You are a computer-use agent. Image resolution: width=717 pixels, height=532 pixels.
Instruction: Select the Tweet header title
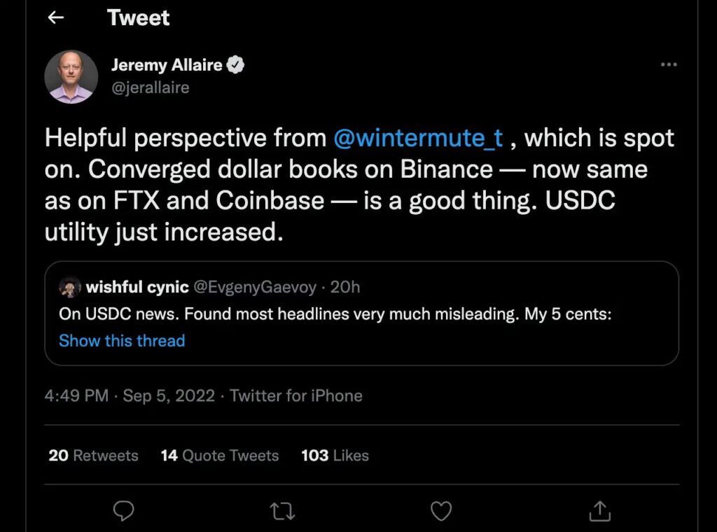pos(138,17)
